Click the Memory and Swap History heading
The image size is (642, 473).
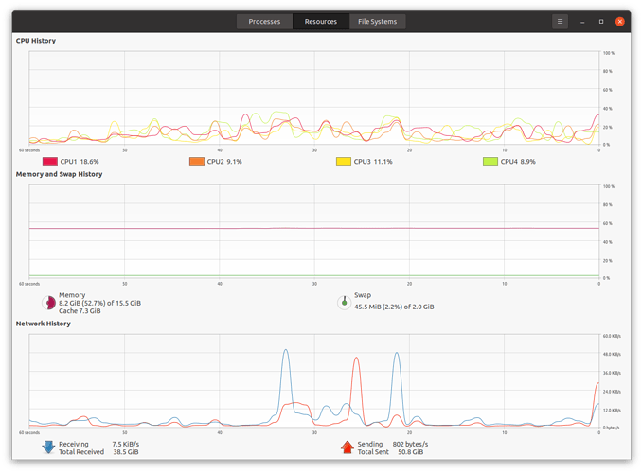tap(59, 174)
